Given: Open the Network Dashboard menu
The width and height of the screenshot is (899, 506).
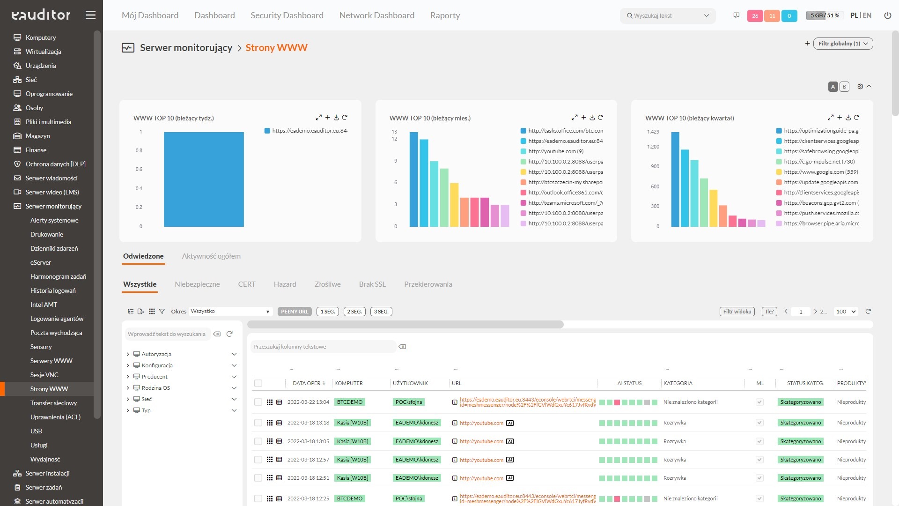Looking at the screenshot, I should [377, 15].
